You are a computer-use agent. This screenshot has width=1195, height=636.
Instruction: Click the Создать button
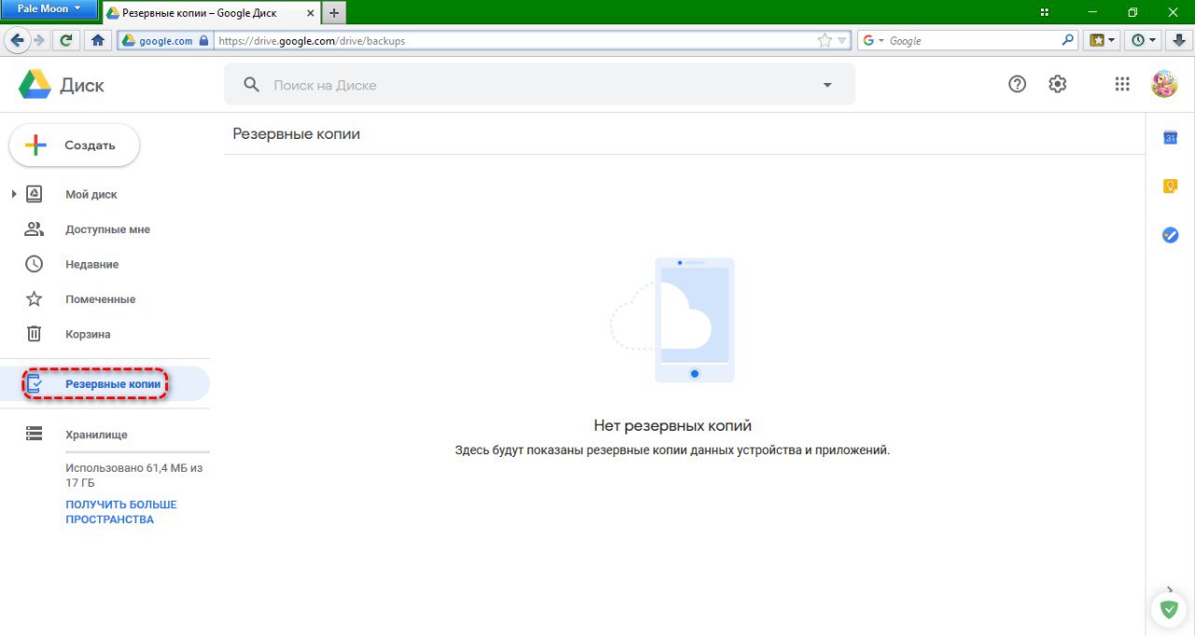click(74, 145)
